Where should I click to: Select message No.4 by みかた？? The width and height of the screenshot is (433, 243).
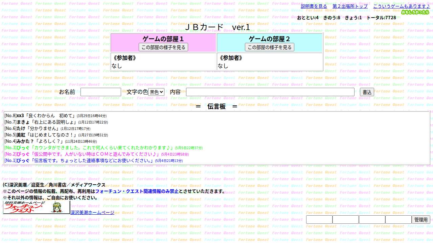(50, 141)
